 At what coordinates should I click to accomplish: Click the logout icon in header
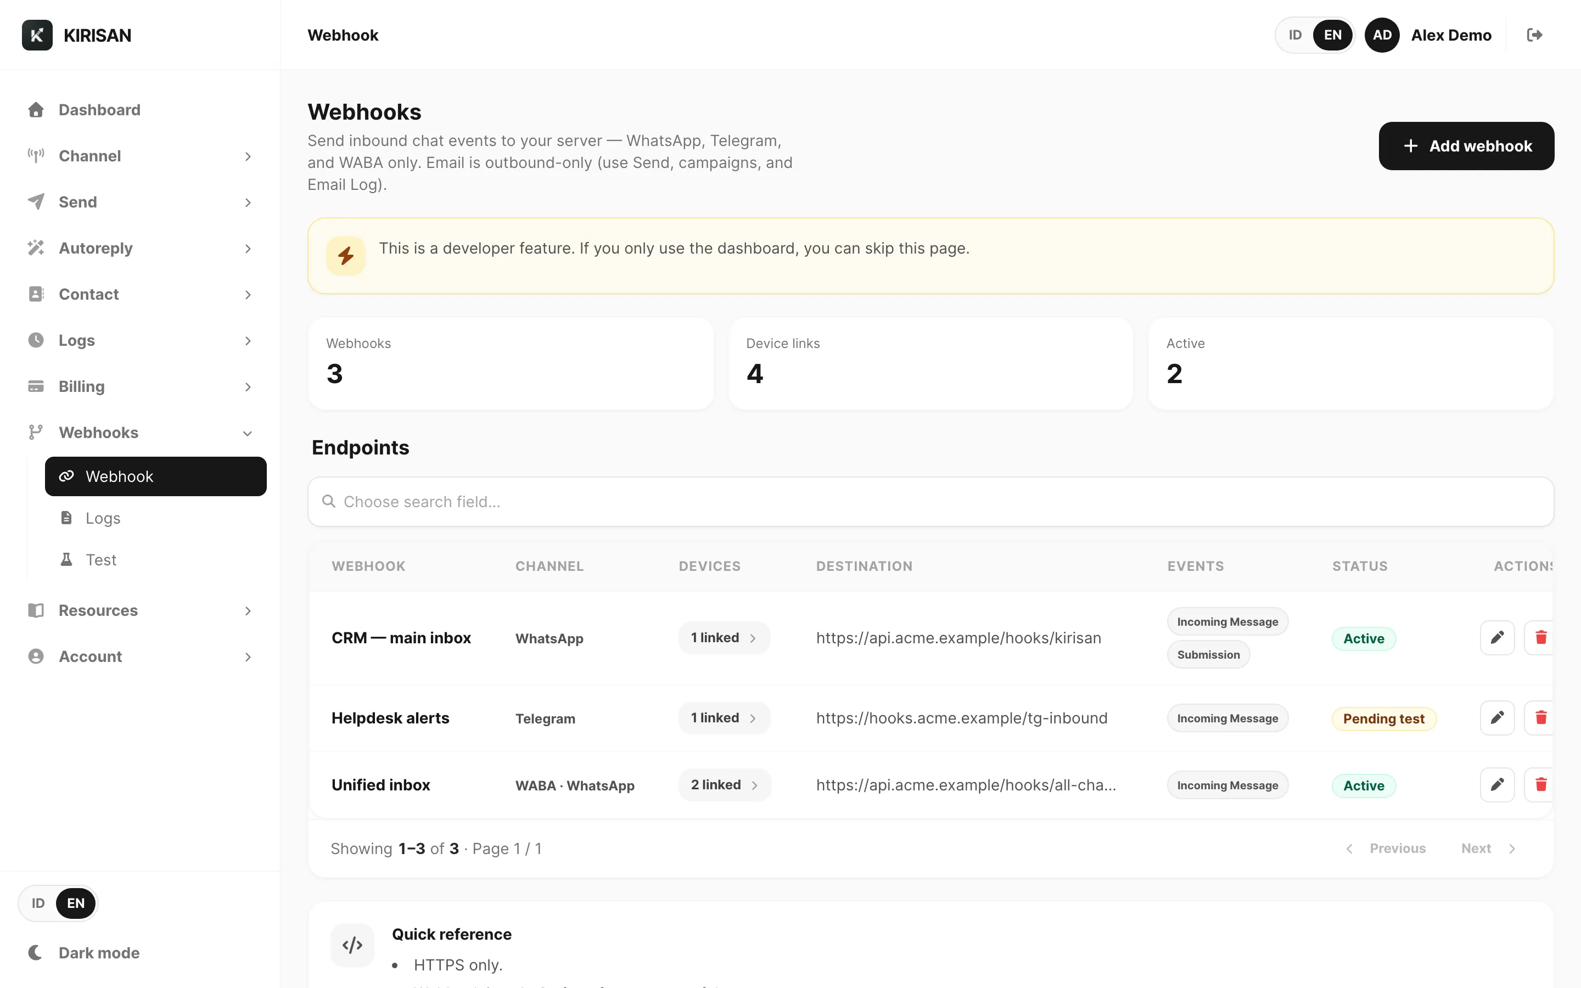1535,35
